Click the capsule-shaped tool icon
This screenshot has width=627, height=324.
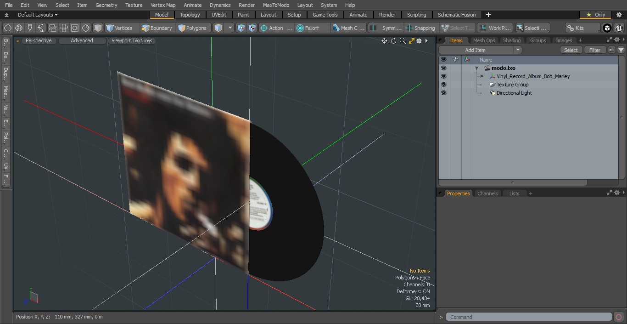click(52, 28)
